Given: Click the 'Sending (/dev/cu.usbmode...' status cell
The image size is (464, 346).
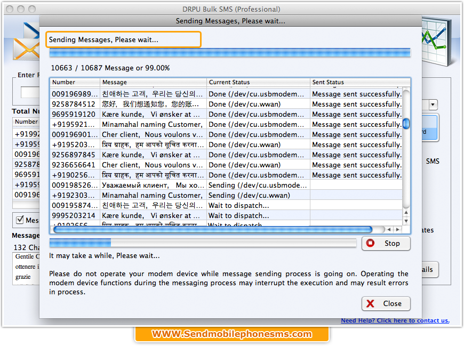Looking at the screenshot, I should coord(258,185).
